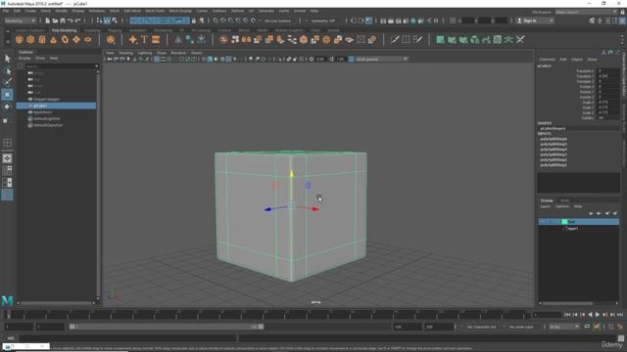Activate the Scale tool in the toolbox

(x=6, y=120)
